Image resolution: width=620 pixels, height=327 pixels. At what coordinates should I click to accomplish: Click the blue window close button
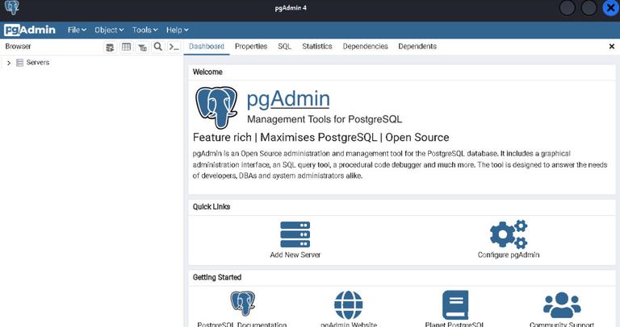pos(610,8)
